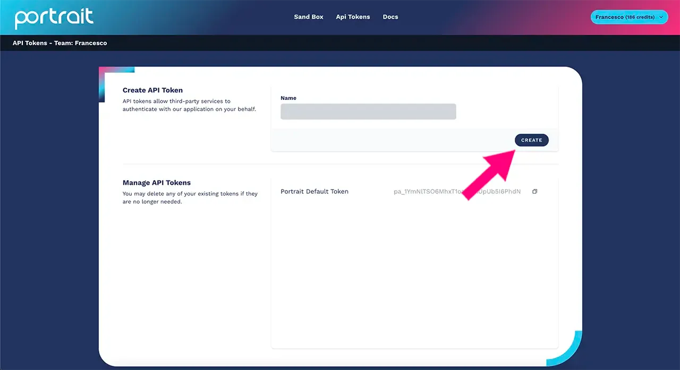Click the token Name input field
680x370 pixels.
(368, 111)
